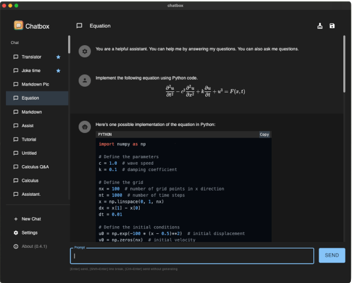The height and width of the screenshot is (283, 355).
Task: Click the About info circle icon
Action: pyautogui.click(x=16, y=247)
